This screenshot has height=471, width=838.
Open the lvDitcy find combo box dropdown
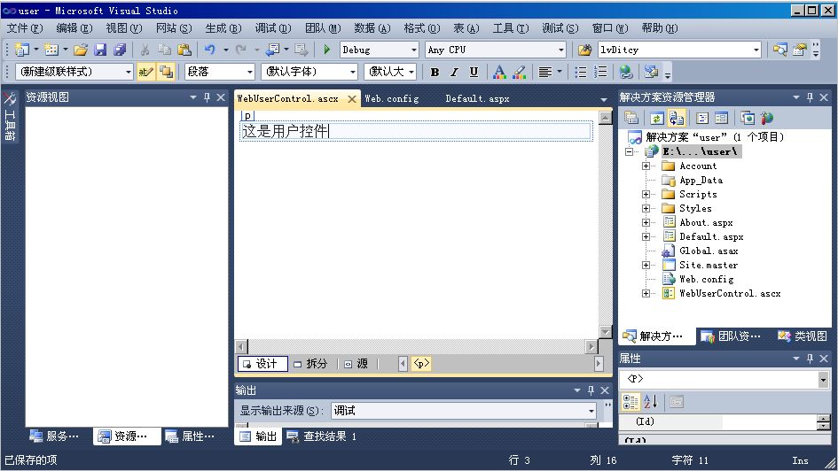click(x=756, y=50)
